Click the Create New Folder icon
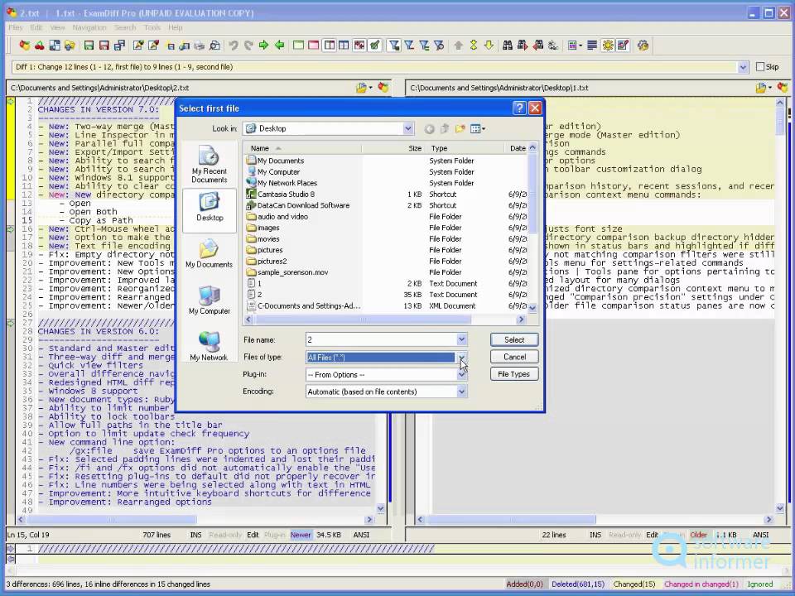The height and width of the screenshot is (596, 795). point(460,128)
